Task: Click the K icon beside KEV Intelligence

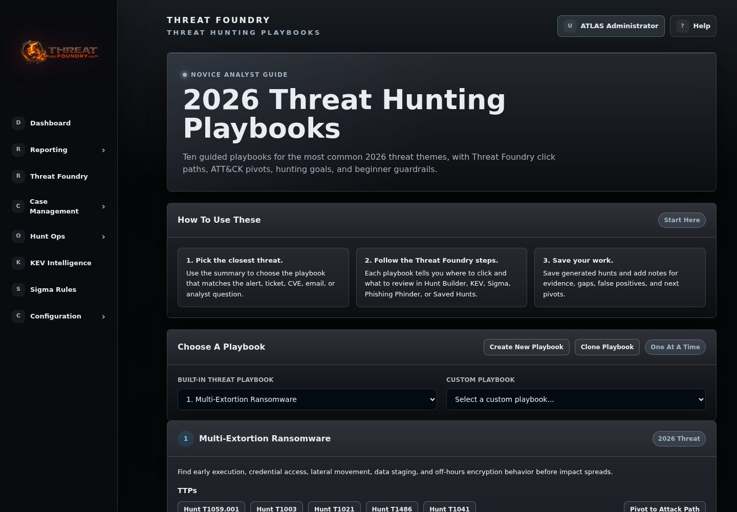Action: click(x=18, y=263)
